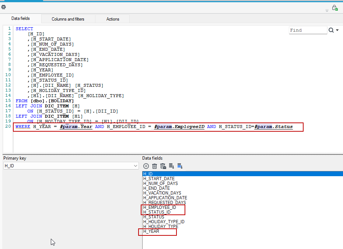Screen dimensions: 343x249
Task: Click the black list-with-down-arrow icon
Action: click(172, 166)
